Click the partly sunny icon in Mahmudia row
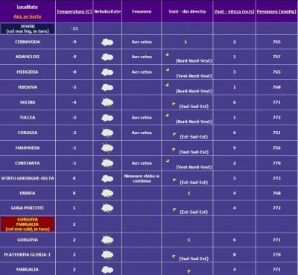The height and width of the screenshot is (275, 298). [107, 148]
